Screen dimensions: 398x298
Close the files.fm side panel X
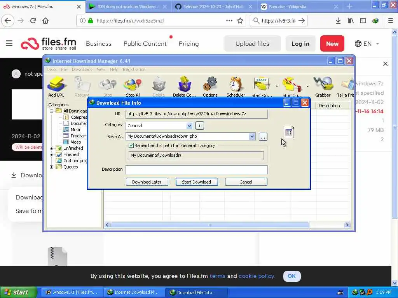click(385, 64)
